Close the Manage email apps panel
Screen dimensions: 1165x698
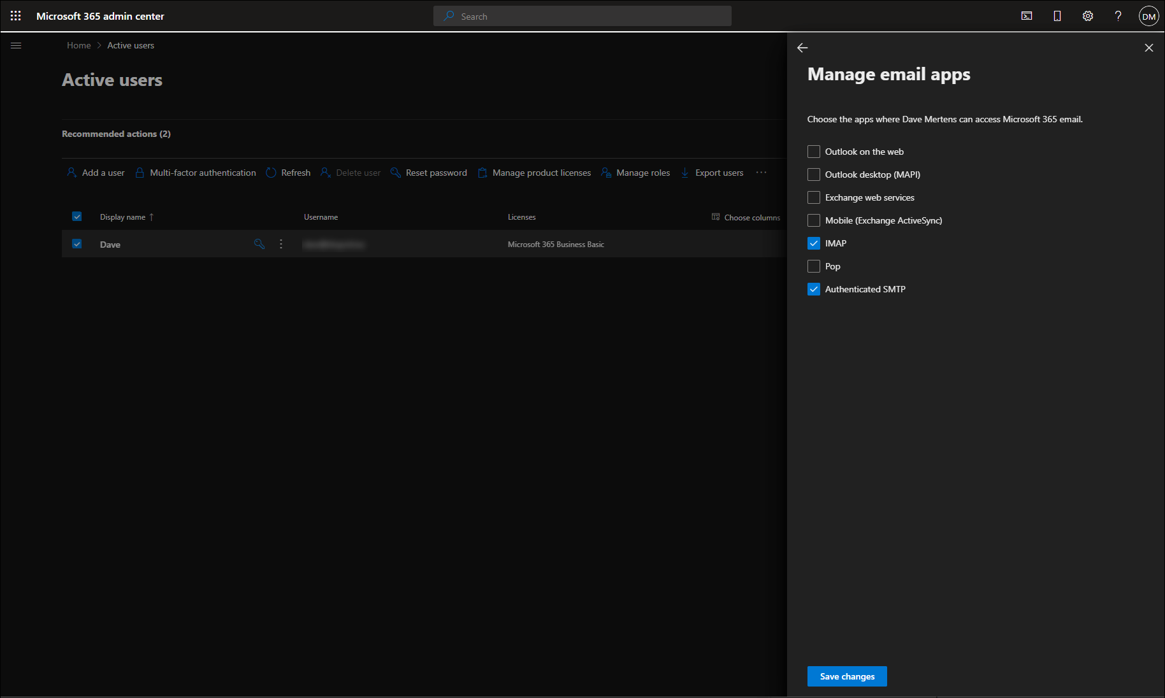pyautogui.click(x=1149, y=48)
